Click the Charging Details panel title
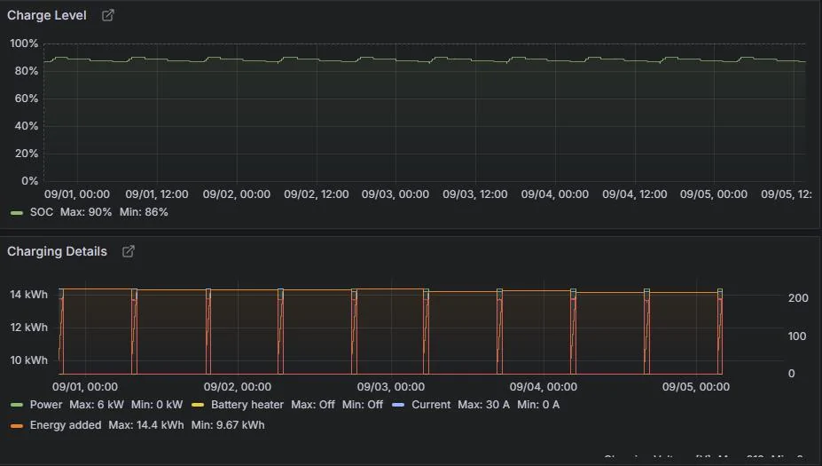The height and width of the screenshot is (466, 822). coord(57,251)
